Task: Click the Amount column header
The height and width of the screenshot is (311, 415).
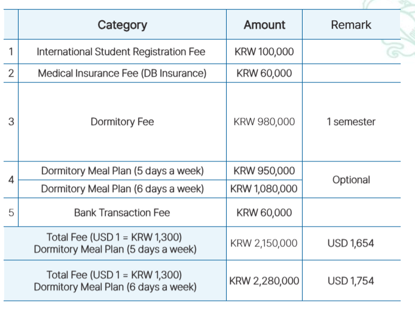Action: [x=264, y=25]
